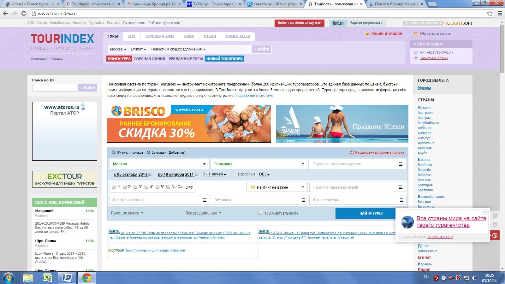The height and width of the screenshot is (284, 505).
Task: Open hotel list icon next to hotel search
Action: 401,187
